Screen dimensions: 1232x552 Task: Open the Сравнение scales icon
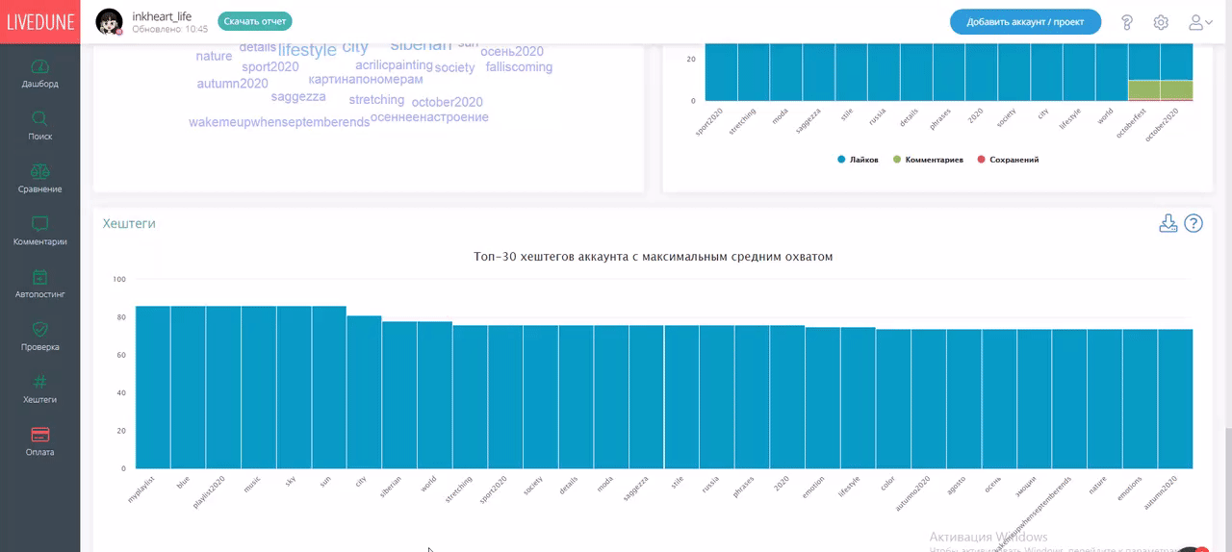point(39,171)
